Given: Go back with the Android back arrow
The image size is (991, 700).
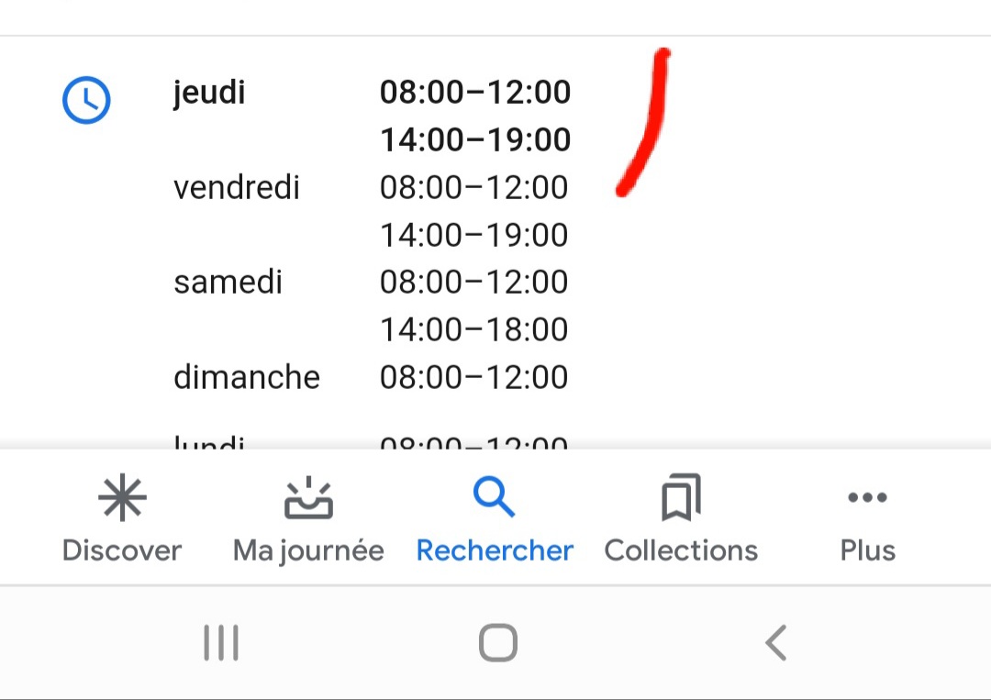Looking at the screenshot, I should point(776,643).
